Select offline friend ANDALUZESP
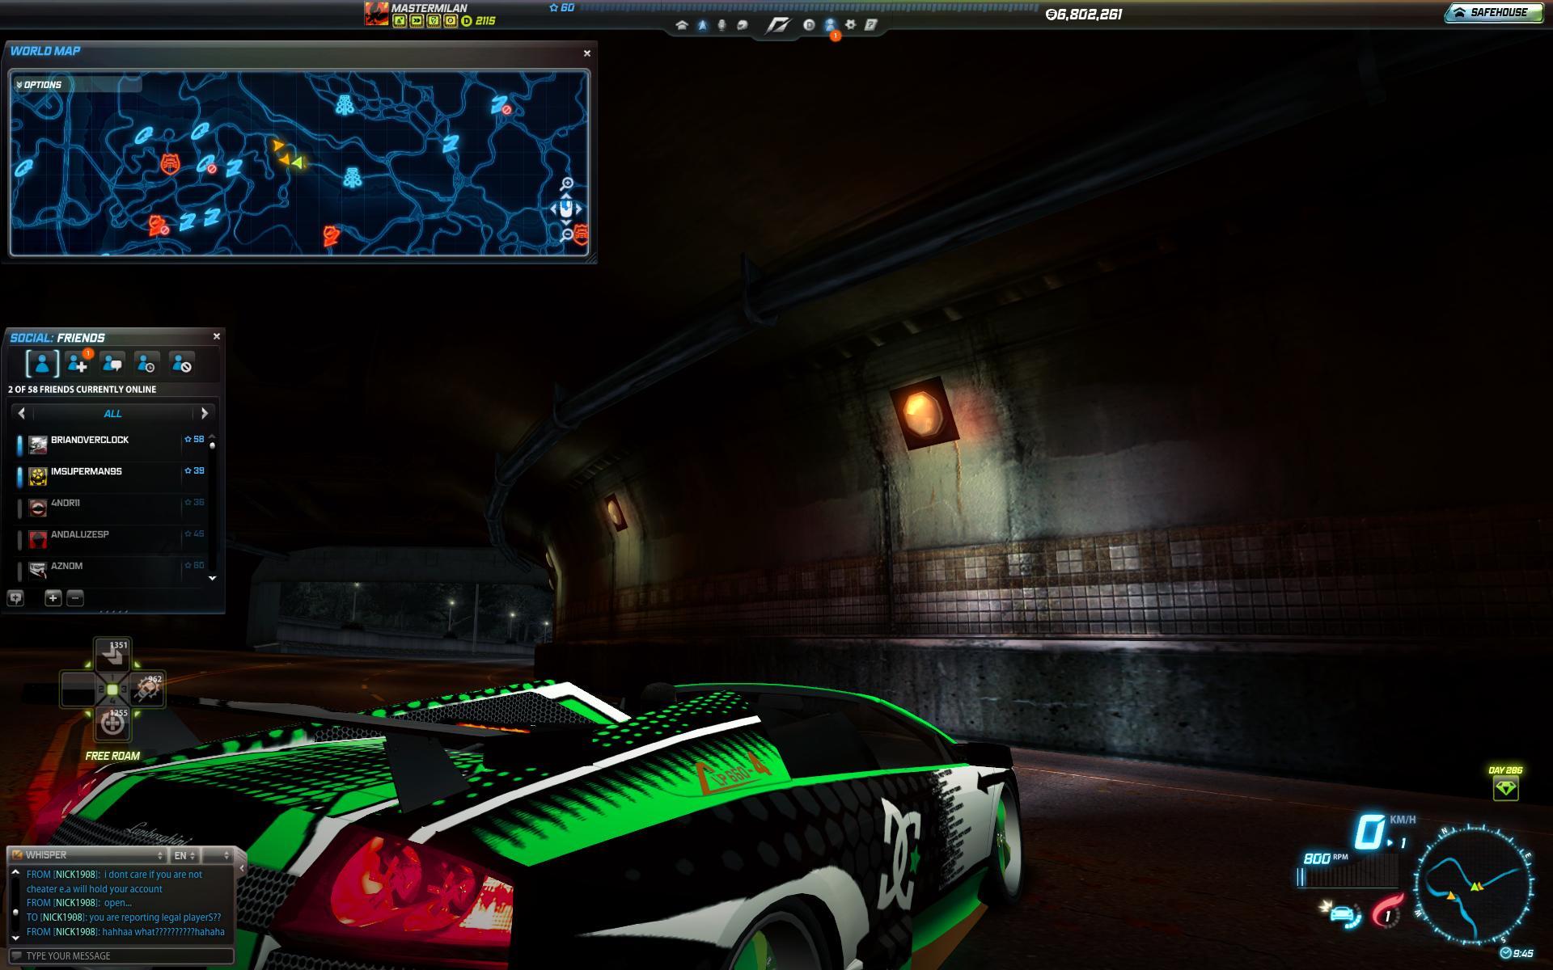Image resolution: width=1553 pixels, height=970 pixels. [112, 539]
